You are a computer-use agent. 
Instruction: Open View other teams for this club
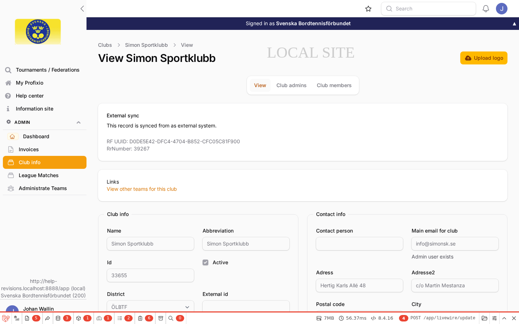coord(142,189)
